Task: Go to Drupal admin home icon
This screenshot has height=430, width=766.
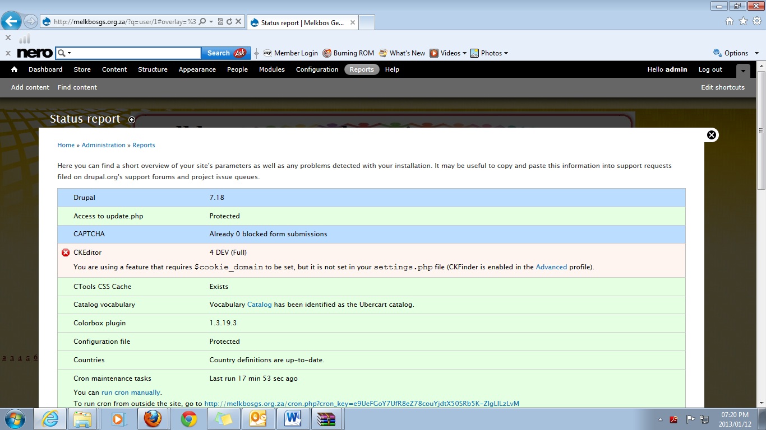Action: tap(14, 69)
